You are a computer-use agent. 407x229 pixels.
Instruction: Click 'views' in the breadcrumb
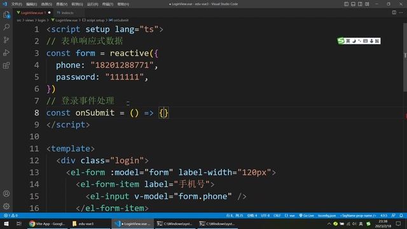[x=29, y=20]
